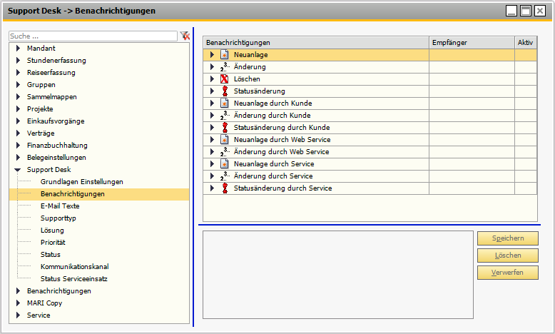Screen dimensions: 555x334
Task: Select the Statusänderung durch Service label
Action: (x=282, y=188)
